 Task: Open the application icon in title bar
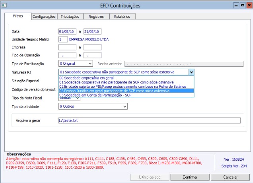(4, 5)
